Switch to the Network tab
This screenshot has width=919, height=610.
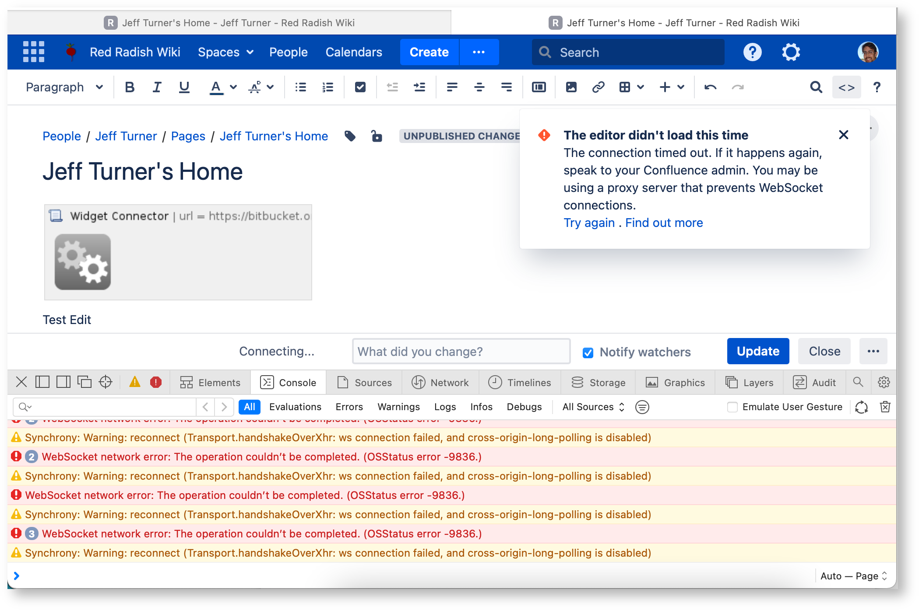440,383
